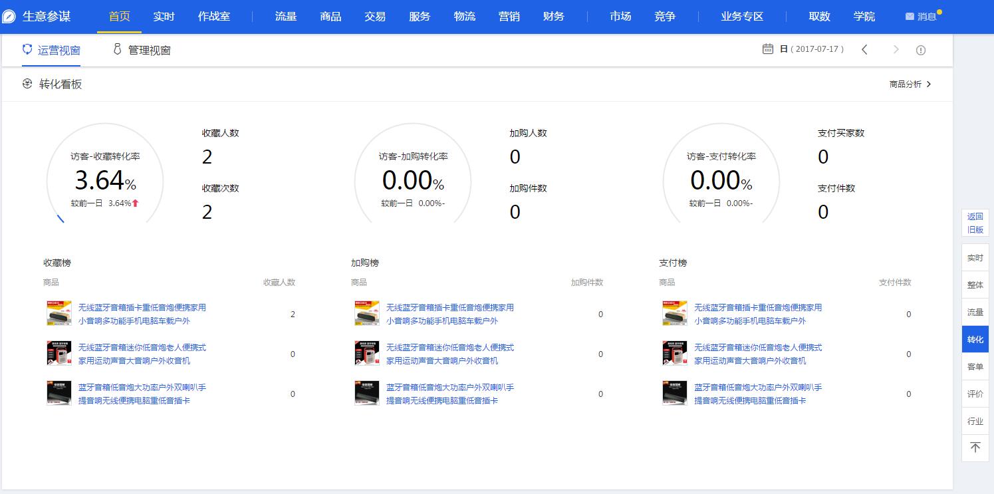This screenshot has height=494, width=994.
Task: Click the info icon at top right
Action: pyautogui.click(x=921, y=49)
